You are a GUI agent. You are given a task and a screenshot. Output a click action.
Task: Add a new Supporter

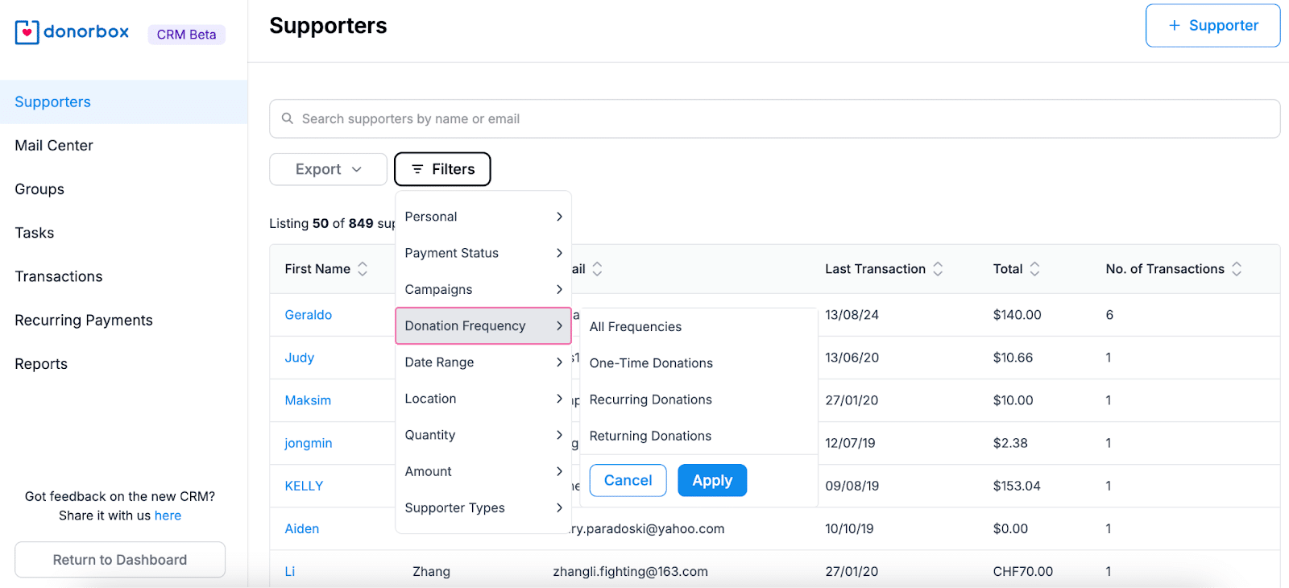click(1212, 26)
